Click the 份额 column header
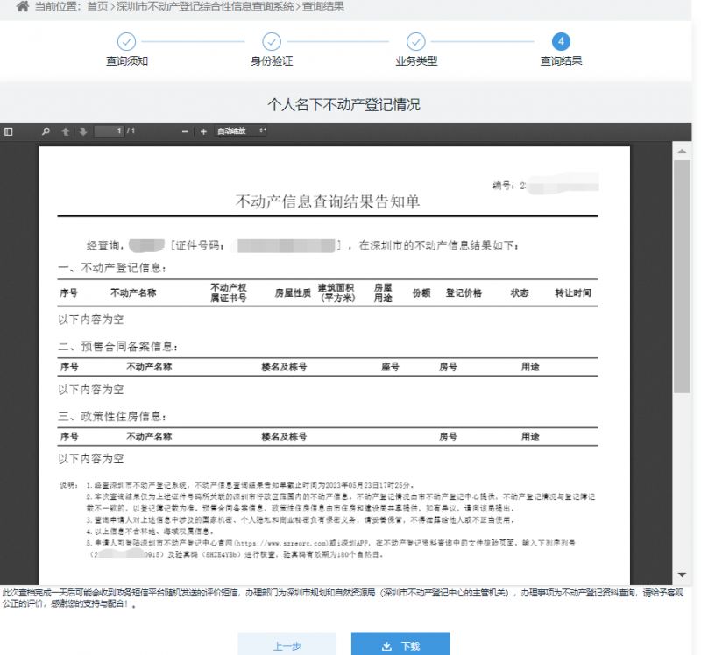701x655 pixels. coord(421,293)
